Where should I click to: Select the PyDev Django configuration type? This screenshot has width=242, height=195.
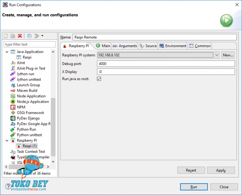click(x=28, y=118)
